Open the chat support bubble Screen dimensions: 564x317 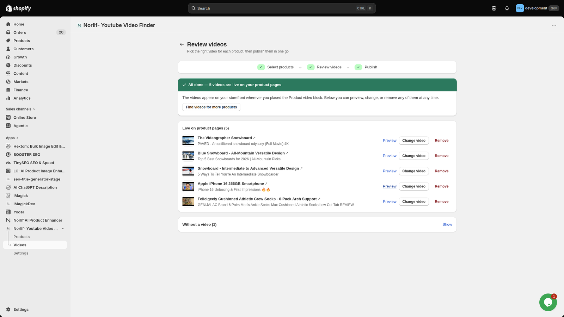tap(548, 302)
